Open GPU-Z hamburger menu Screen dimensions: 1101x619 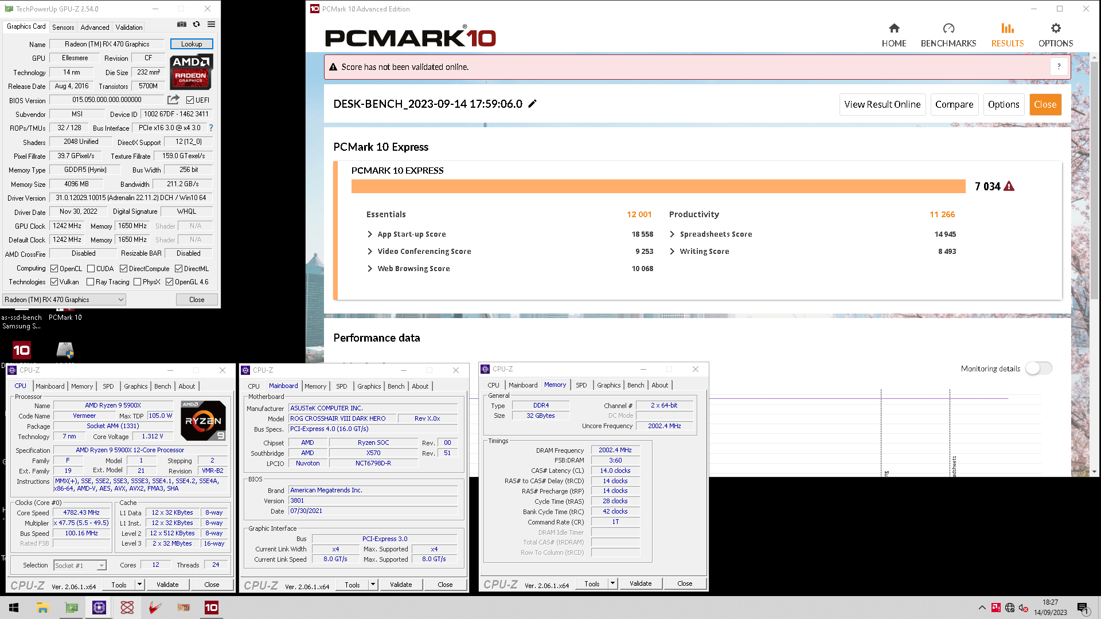coord(211,25)
